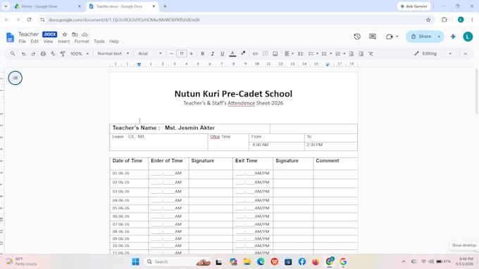Print the document

coord(43,53)
